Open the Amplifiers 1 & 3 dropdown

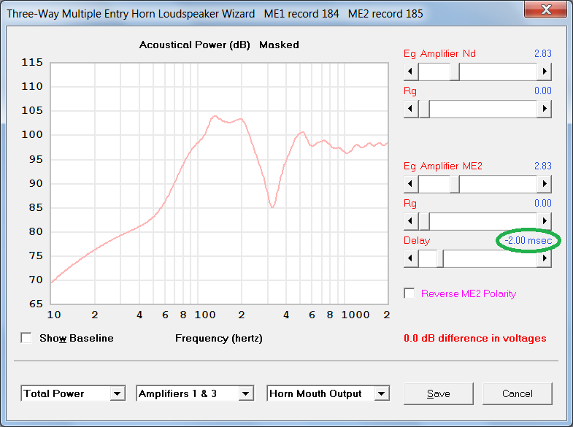coord(245,393)
